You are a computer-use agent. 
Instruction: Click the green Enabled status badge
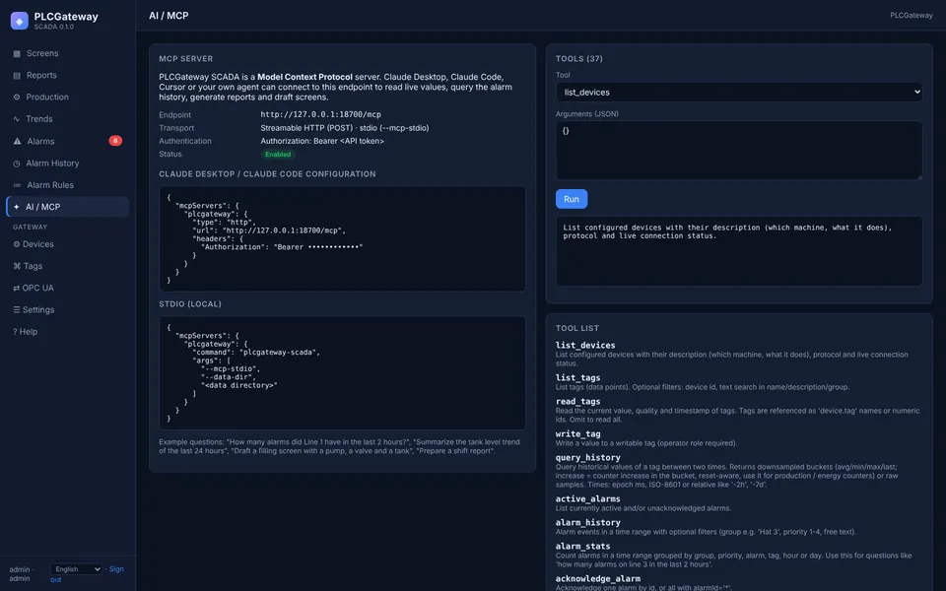click(x=278, y=154)
